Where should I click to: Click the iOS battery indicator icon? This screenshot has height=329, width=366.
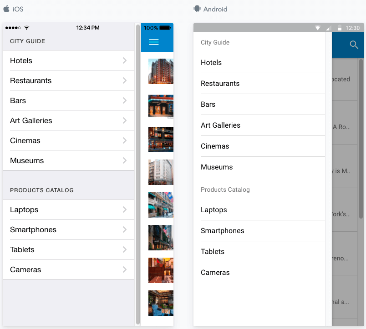click(x=165, y=28)
